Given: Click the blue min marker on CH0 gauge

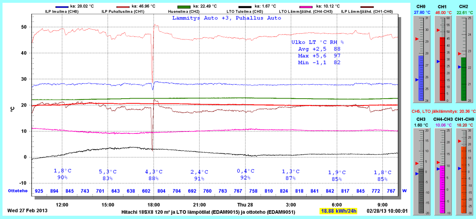Looking at the screenshot, I should click(x=416, y=80).
